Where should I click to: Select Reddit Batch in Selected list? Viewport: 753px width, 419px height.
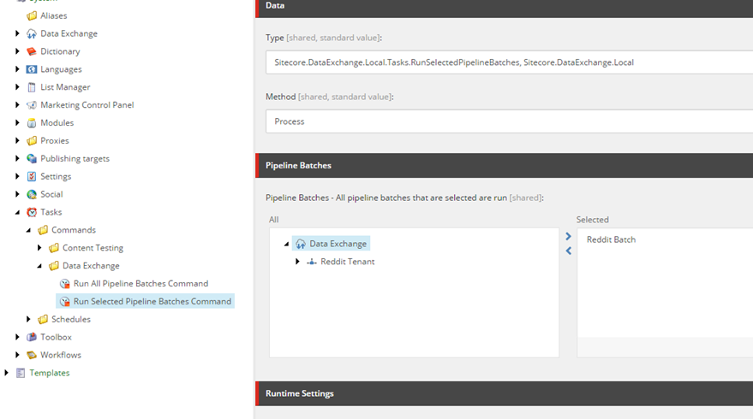pos(611,239)
